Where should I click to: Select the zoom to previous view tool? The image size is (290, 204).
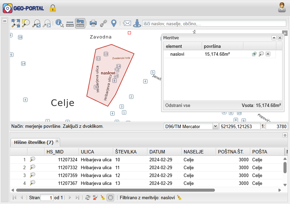(x=36, y=23)
